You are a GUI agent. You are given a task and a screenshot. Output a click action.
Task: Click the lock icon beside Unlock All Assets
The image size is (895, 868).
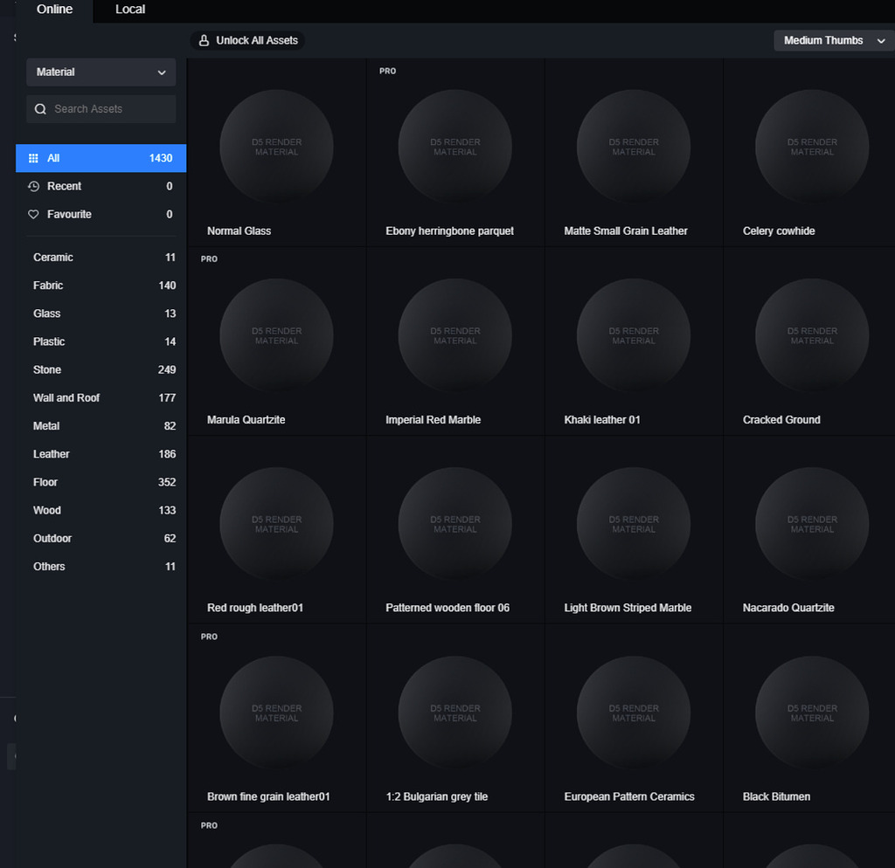click(x=204, y=40)
